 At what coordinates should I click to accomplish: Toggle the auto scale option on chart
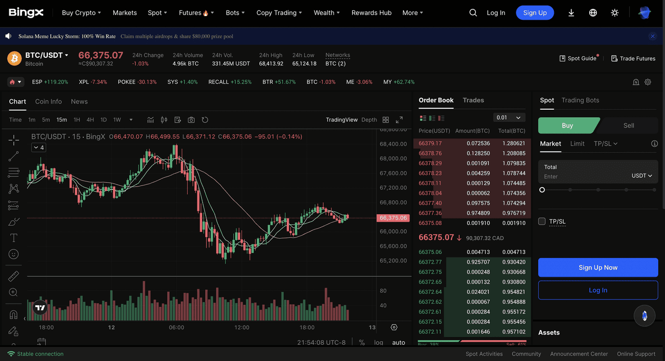pos(398,342)
